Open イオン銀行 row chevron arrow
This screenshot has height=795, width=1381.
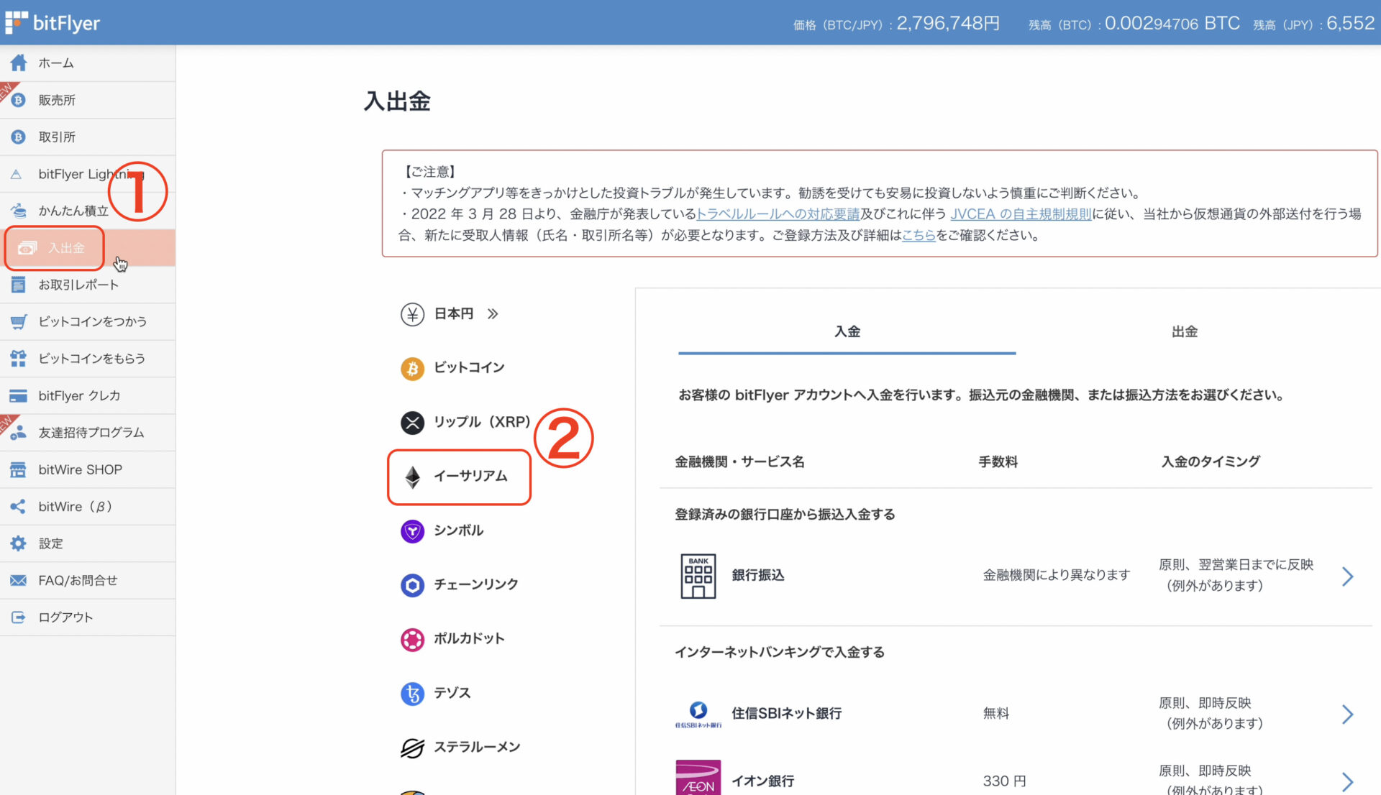(x=1348, y=781)
